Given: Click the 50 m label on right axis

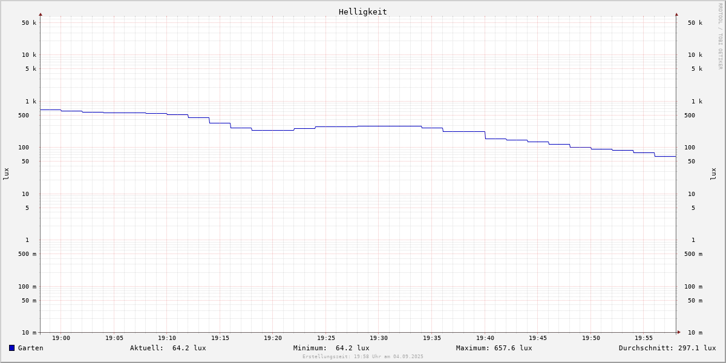Looking at the screenshot, I should 695,301.
